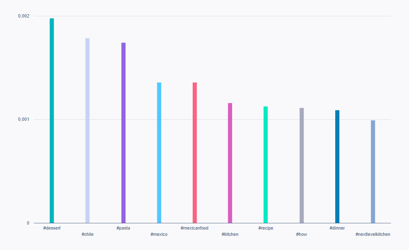Click the #how axis label
The width and height of the screenshot is (409, 250).
click(x=301, y=234)
